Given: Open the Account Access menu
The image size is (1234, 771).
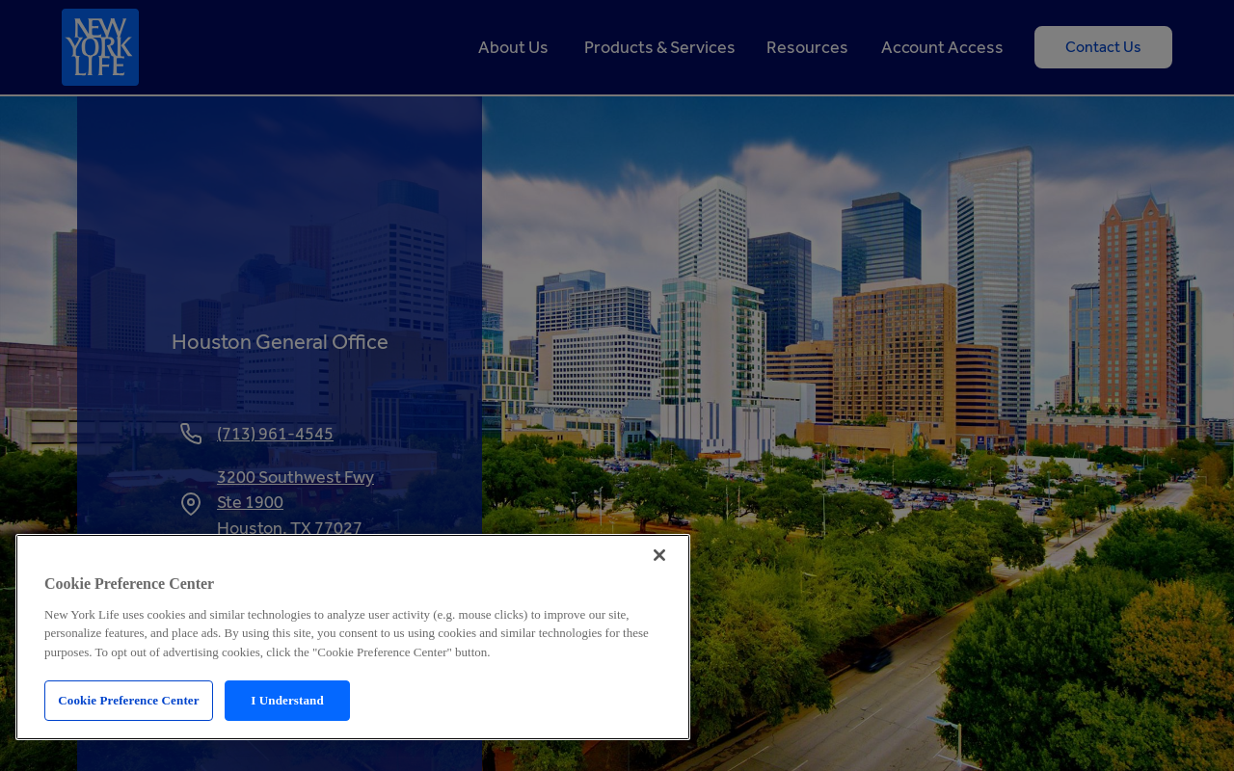Looking at the screenshot, I should (x=942, y=47).
